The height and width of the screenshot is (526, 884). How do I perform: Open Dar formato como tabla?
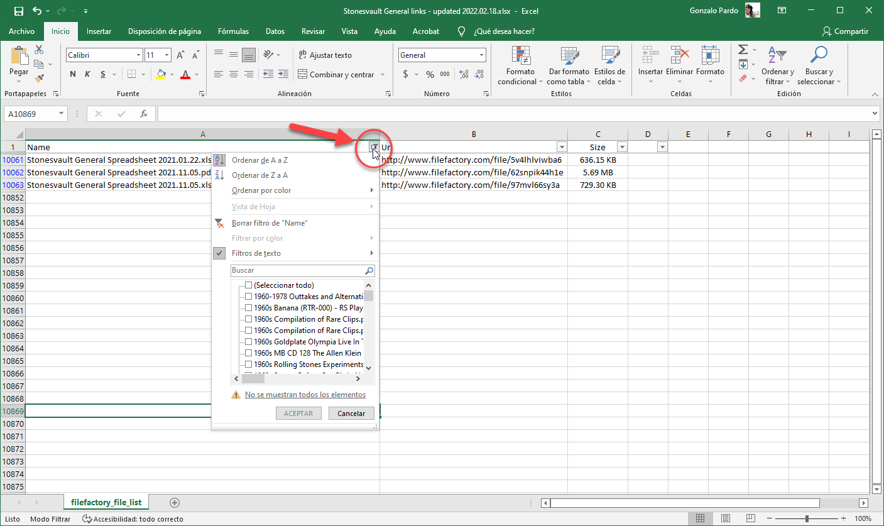(569, 65)
